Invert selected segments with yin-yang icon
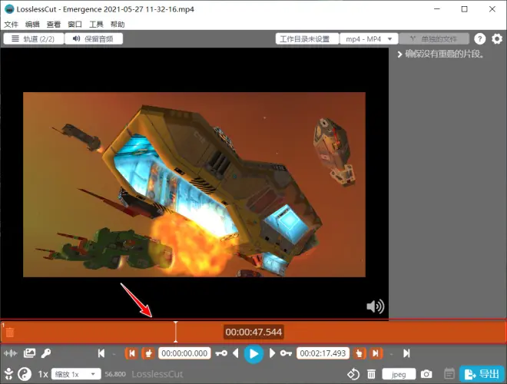The image size is (507, 384). pos(25,374)
